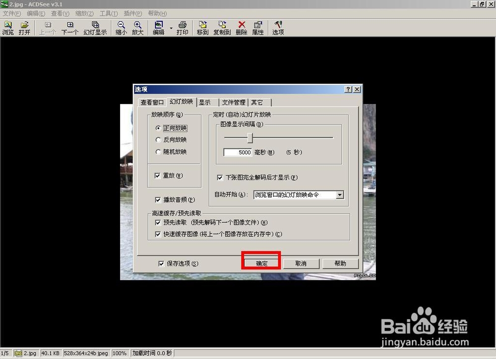The image size is (496, 359).
Task: Switch to the 其它 tab
Action: coord(260,103)
